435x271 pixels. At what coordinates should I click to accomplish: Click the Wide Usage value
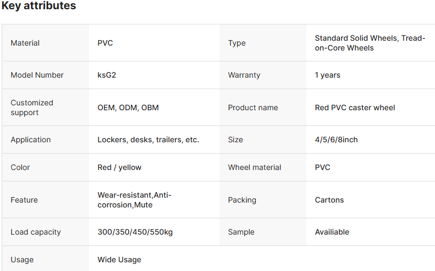(119, 260)
